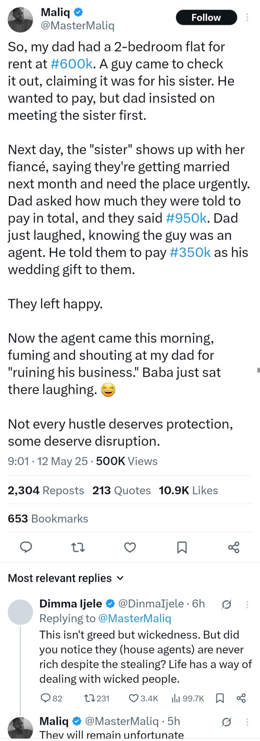The width and height of the screenshot is (260, 741).
Task: Open Grok explain icon on Dimma Ijele's reply
Action: point(227,604)
